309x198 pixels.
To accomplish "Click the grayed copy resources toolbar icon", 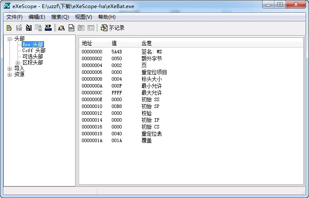I will (x=38, y=28).
